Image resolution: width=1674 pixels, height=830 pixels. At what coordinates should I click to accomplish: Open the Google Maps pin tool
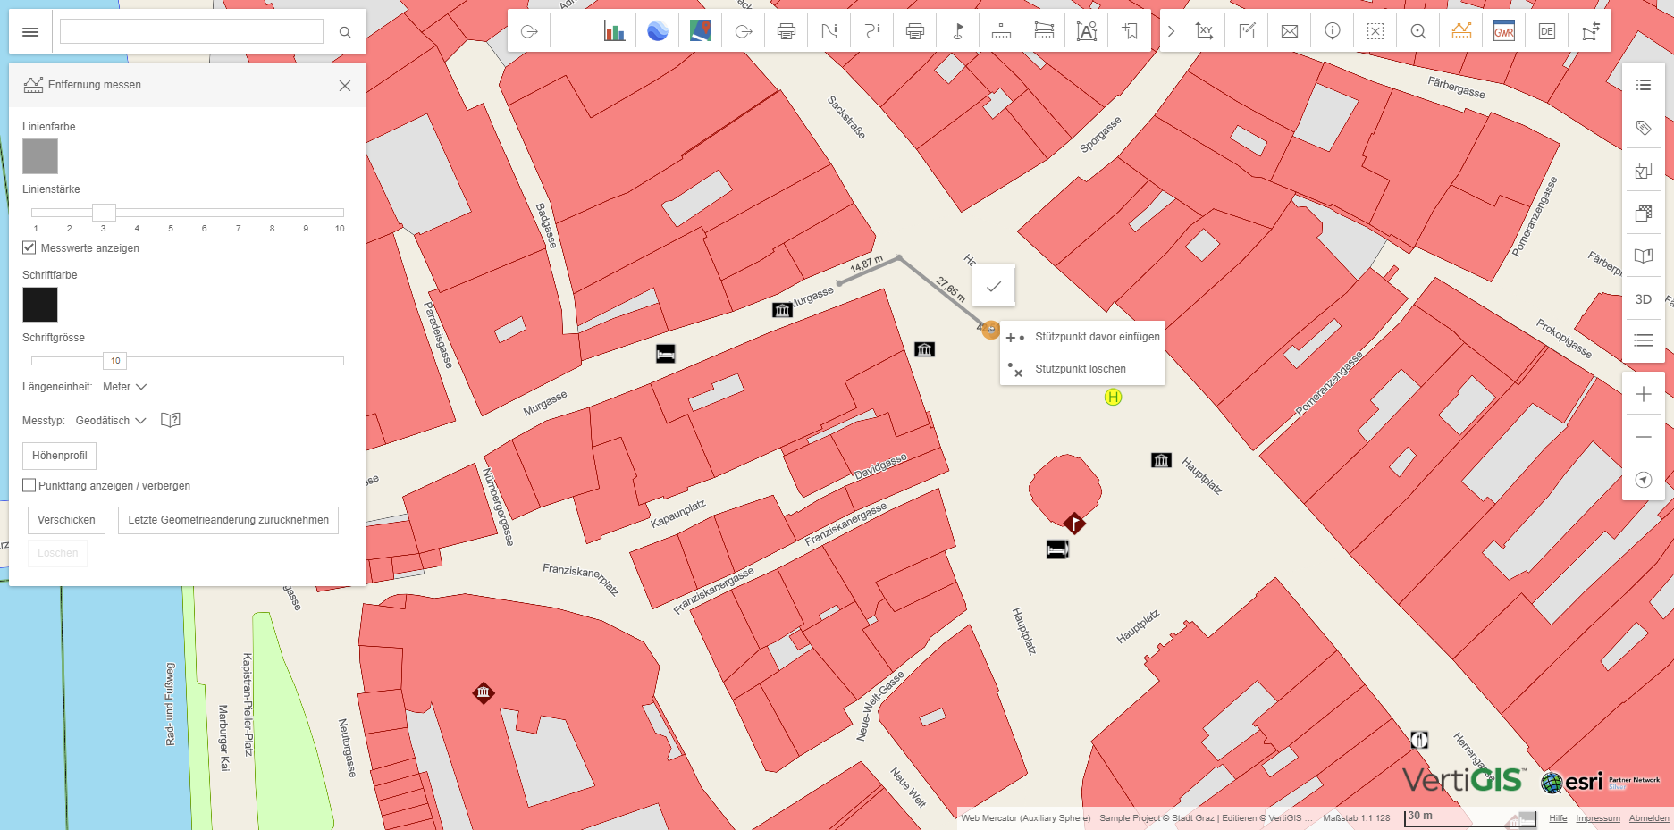(701, 31)
